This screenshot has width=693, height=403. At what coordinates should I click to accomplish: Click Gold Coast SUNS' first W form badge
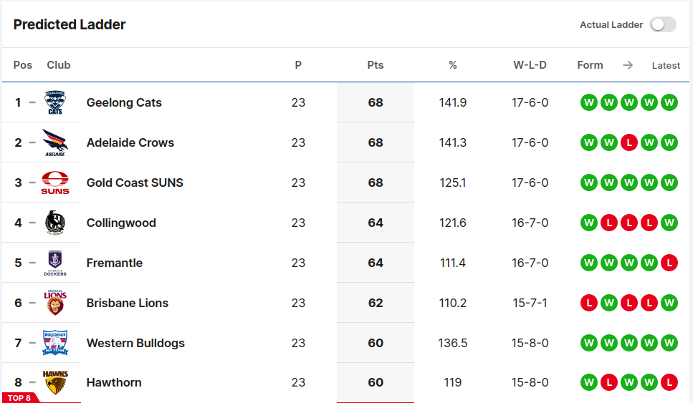[588, 183]
